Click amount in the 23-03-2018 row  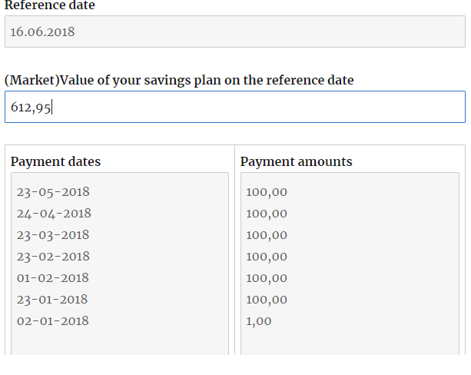[x=267, y=235]
